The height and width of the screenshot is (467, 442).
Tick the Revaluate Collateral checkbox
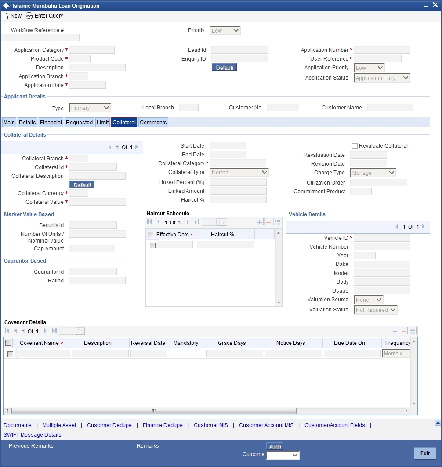(x=355, y=146)
